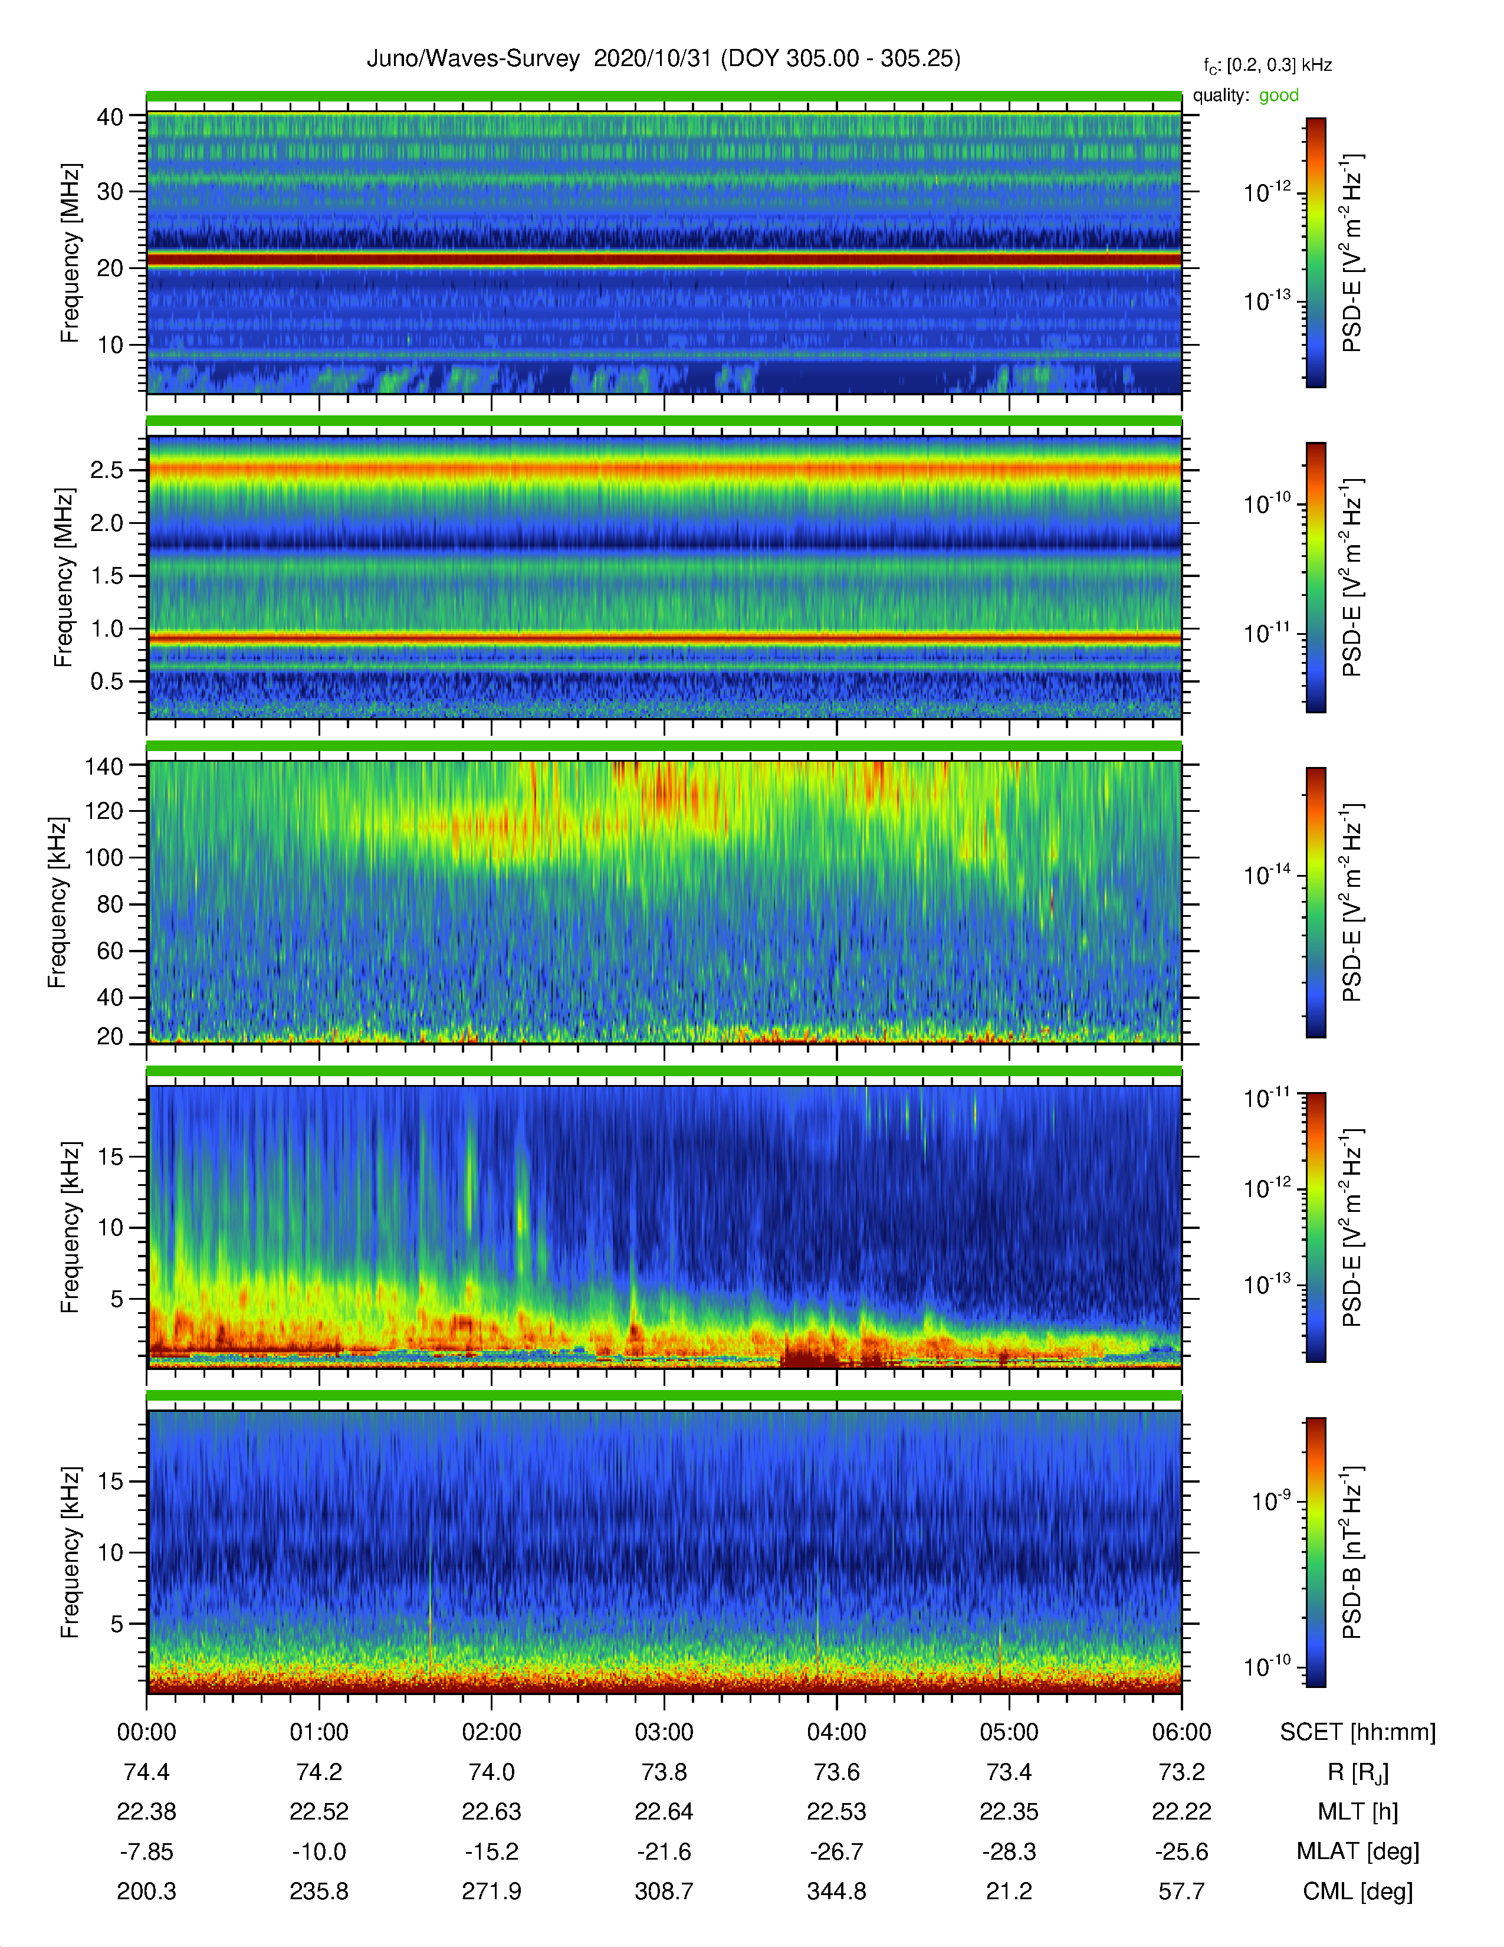Click the green quality bar above top panel

click(664, 96)
